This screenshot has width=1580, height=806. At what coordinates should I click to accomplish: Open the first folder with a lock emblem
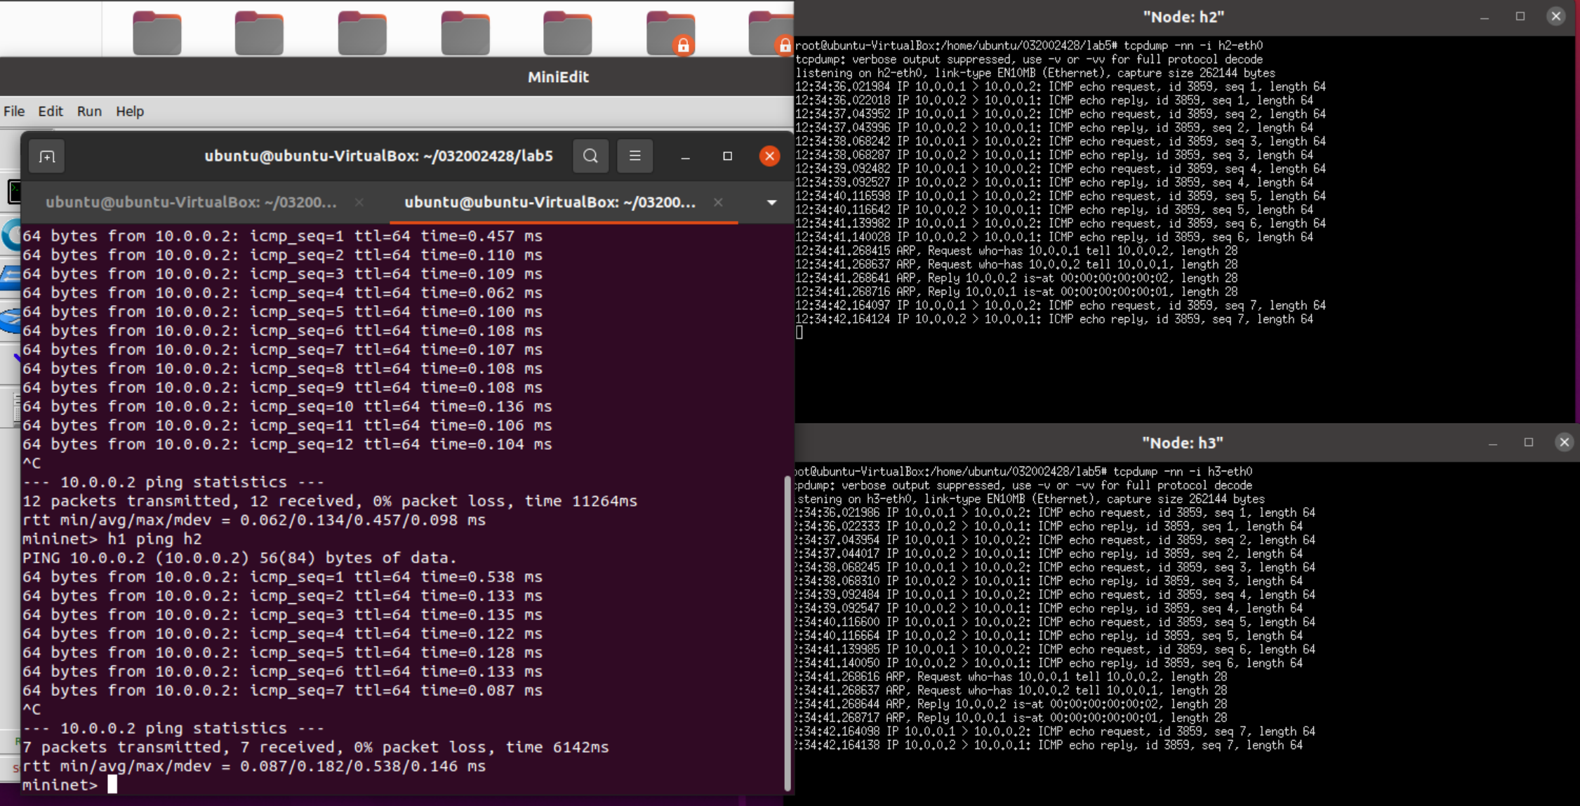[x=670, y=33]
